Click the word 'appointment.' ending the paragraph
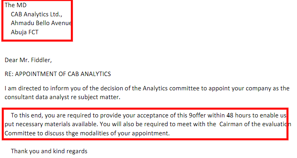Image resolution: width=297 pixels, height=158 pixels. [151, 133]
